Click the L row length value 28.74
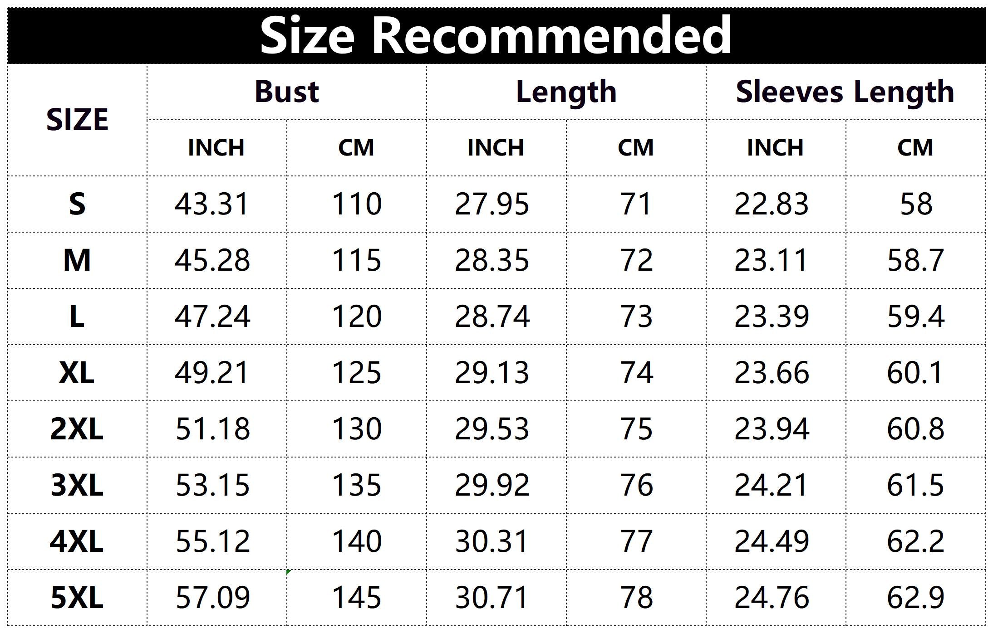The image size is (993, 633). 492,316
